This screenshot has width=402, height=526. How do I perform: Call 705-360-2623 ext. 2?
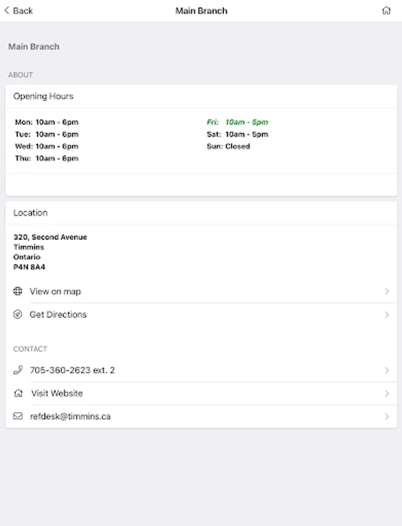point(72,370)
